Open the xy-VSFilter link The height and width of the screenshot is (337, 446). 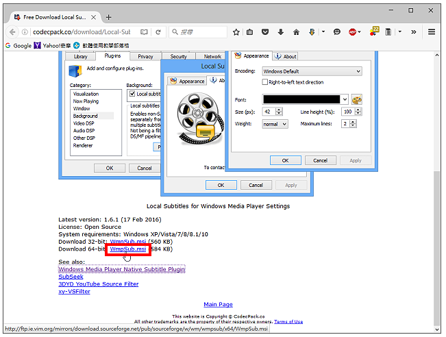tap(74, 292)
